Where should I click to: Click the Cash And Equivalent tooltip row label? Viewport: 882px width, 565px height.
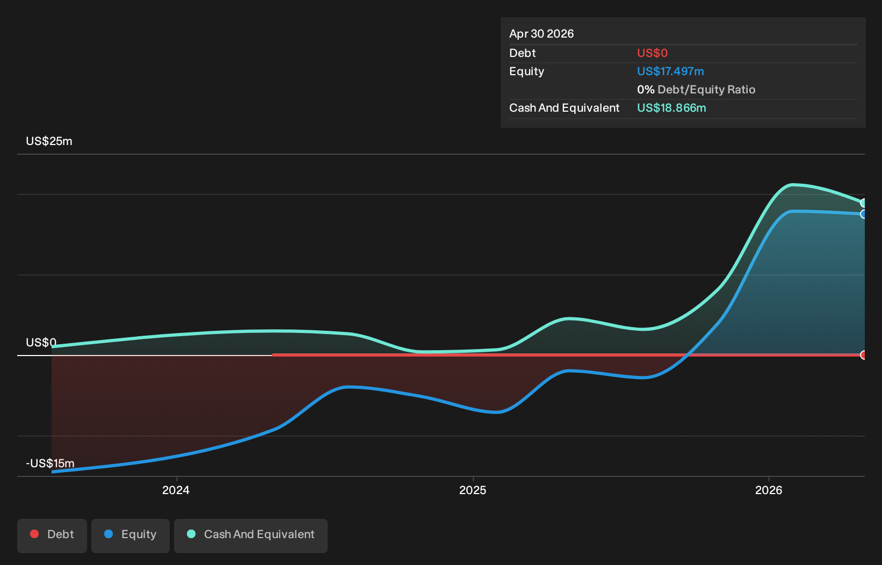565,108
